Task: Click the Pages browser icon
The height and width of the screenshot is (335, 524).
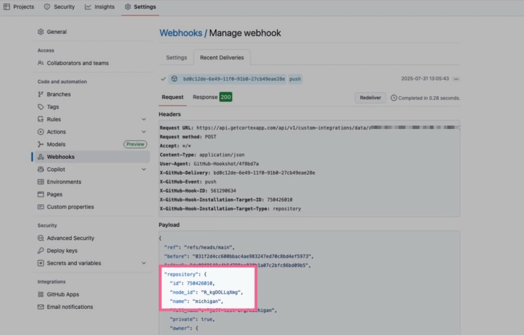Action: click(41, 194)
